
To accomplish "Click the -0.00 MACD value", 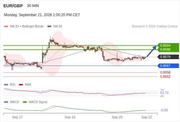I will [164, 110].
